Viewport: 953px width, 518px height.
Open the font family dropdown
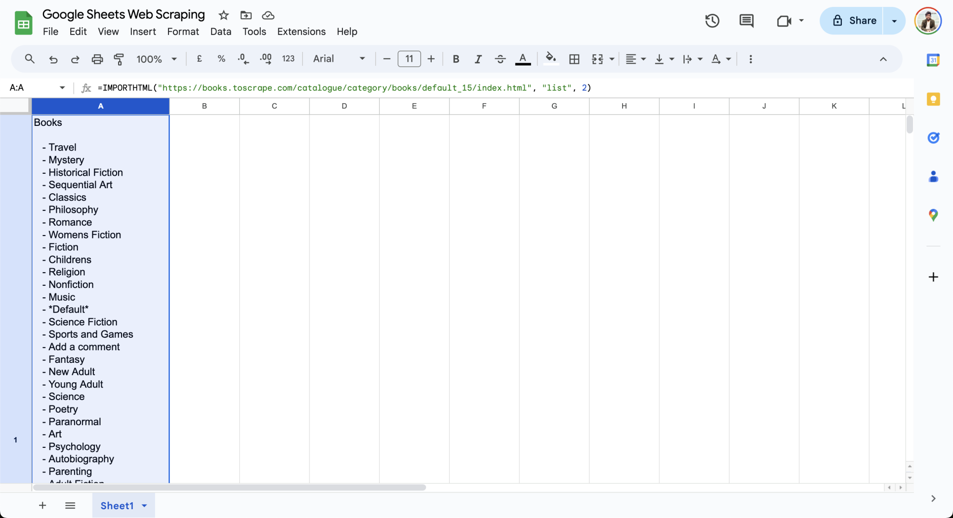point(338,59)
